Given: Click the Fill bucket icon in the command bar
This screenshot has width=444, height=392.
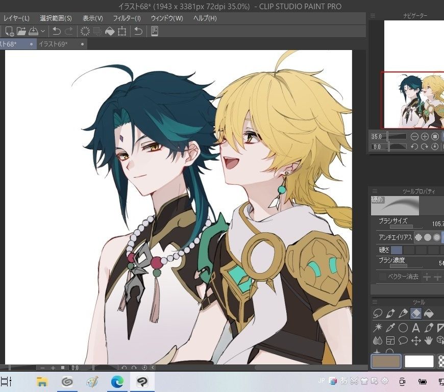Looking at the screenshot, I should [x=110, y=31].
